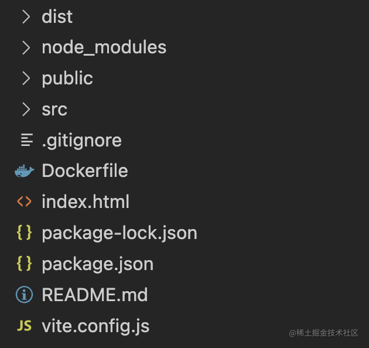Select the src folder label
Image resolution: width=369 pixels, height=348 pixels.
[x=54, y=110]
